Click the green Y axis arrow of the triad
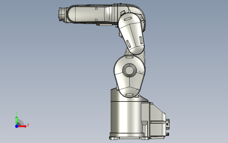 (x=17, y=120)
